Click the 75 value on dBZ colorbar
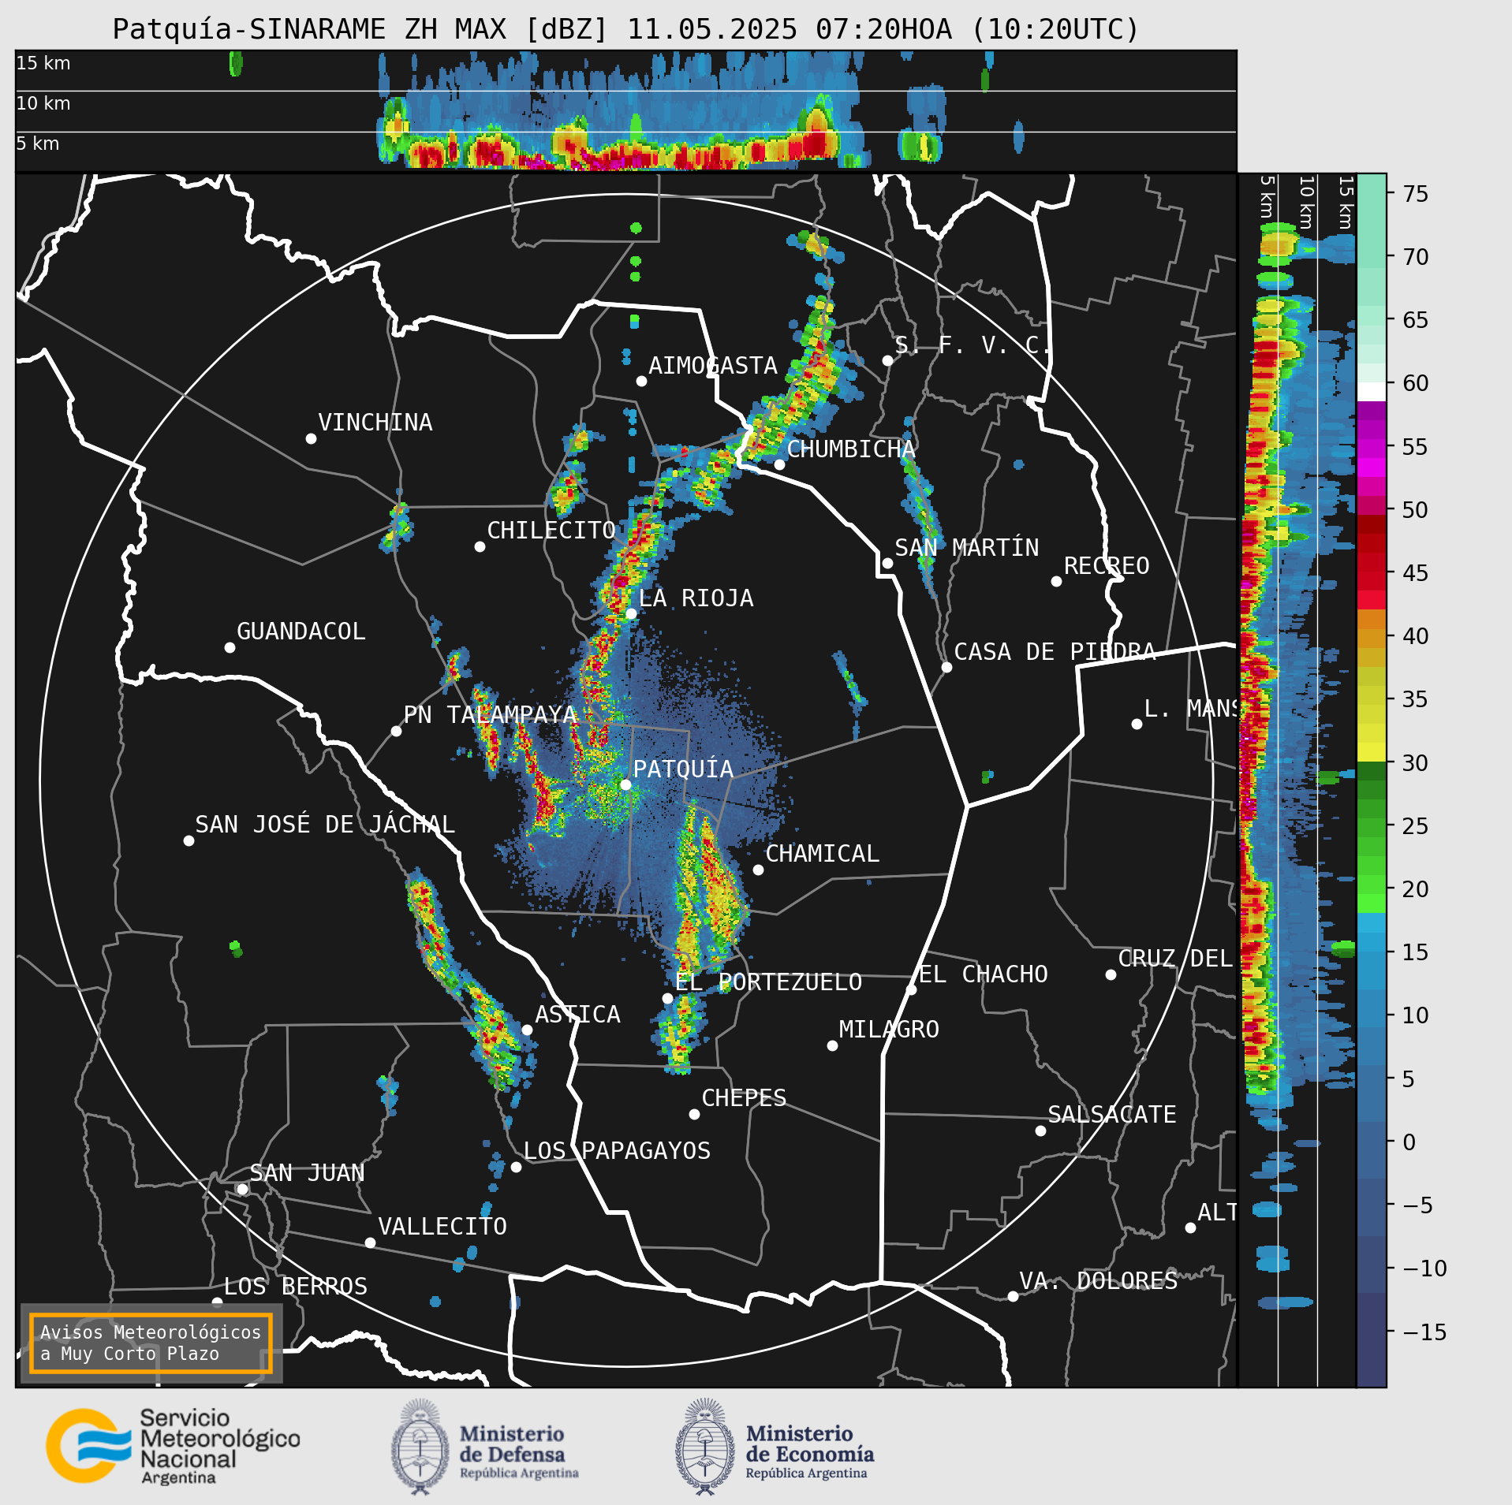The image size is (1512, 1505). tap(1416, 194)
